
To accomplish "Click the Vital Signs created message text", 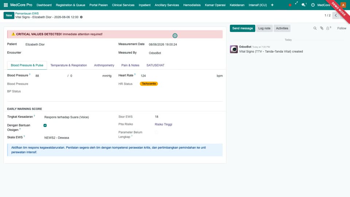I will [271, 51].
